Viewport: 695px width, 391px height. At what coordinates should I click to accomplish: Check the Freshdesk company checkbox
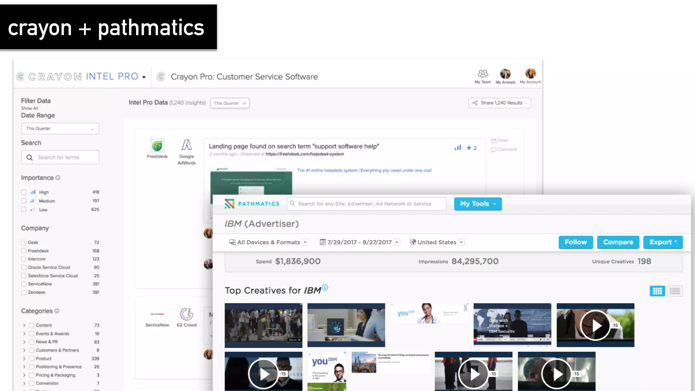pyautogui.click(x=24, y=251)
